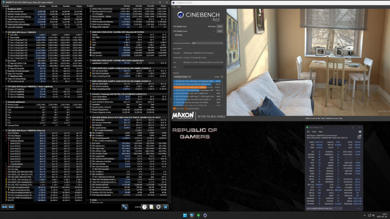Open Cinebench Help menu
The height and width of the screenshot is (219, 390).
point(178,7)
